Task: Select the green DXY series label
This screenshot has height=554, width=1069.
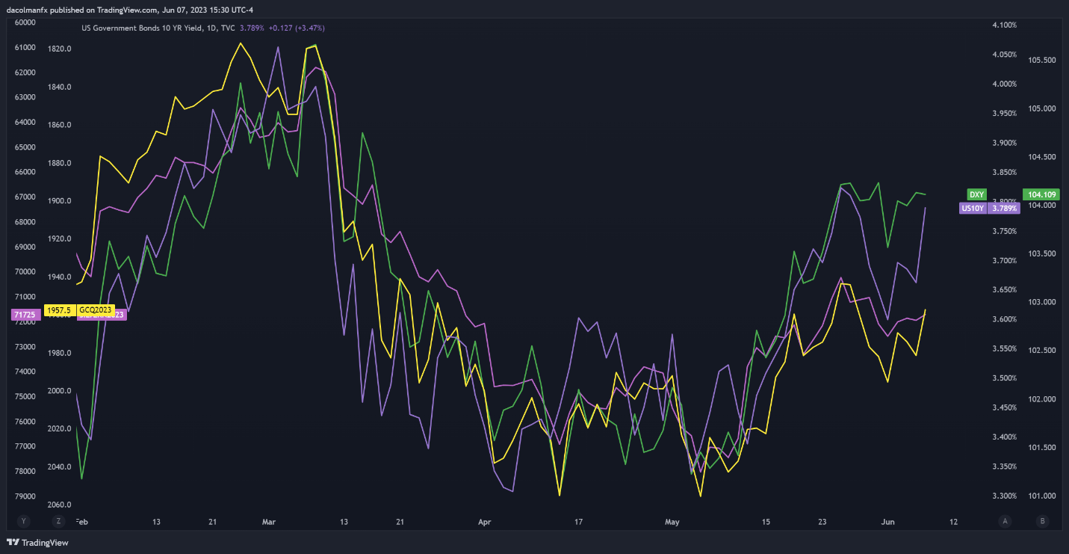Action: coord(976,194)
